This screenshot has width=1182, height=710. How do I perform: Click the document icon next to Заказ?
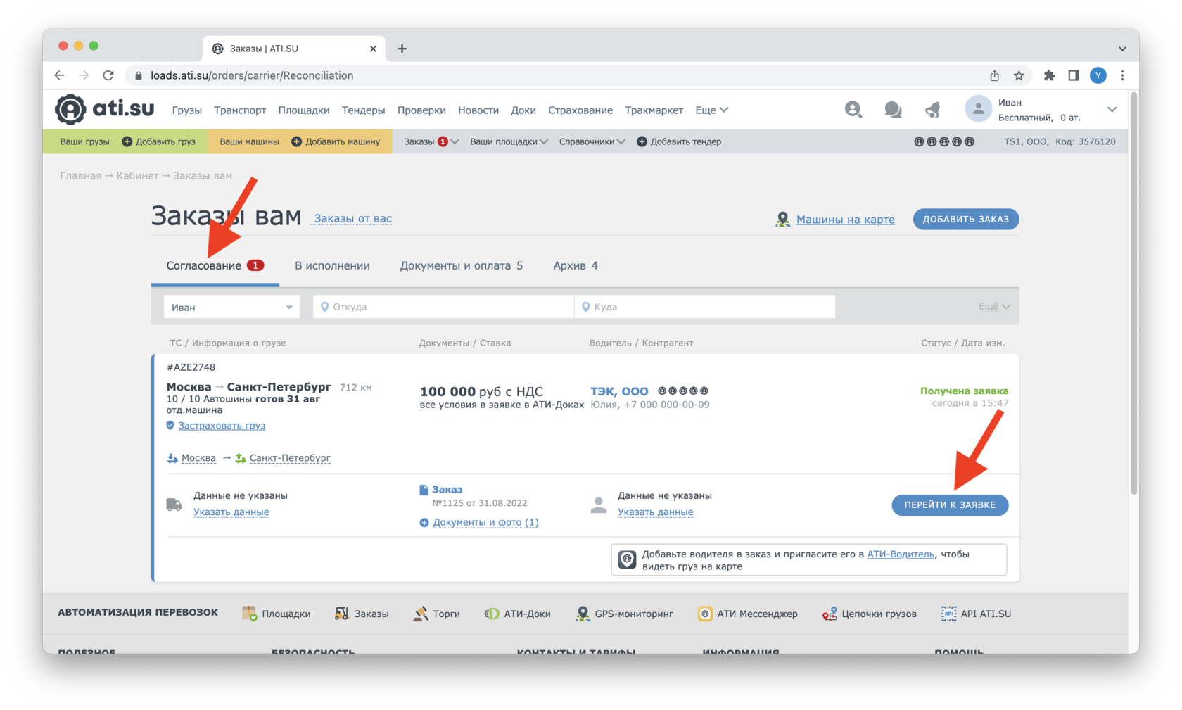(x=424, y=490)
